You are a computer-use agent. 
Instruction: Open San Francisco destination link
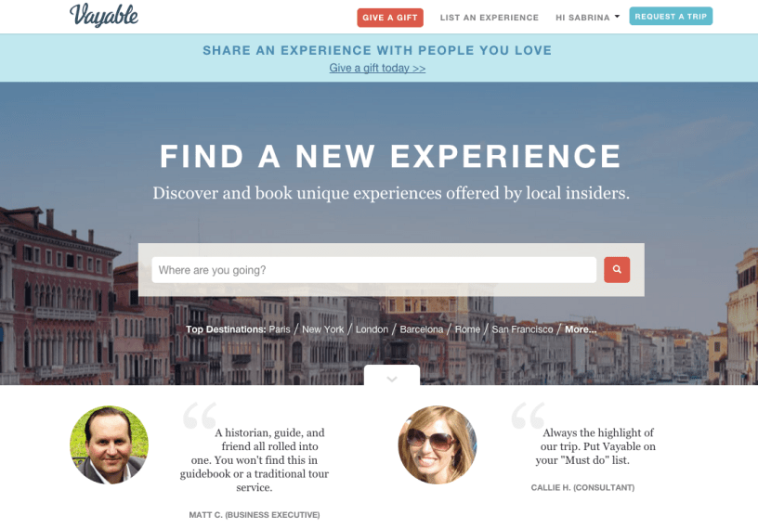[522, 329]
